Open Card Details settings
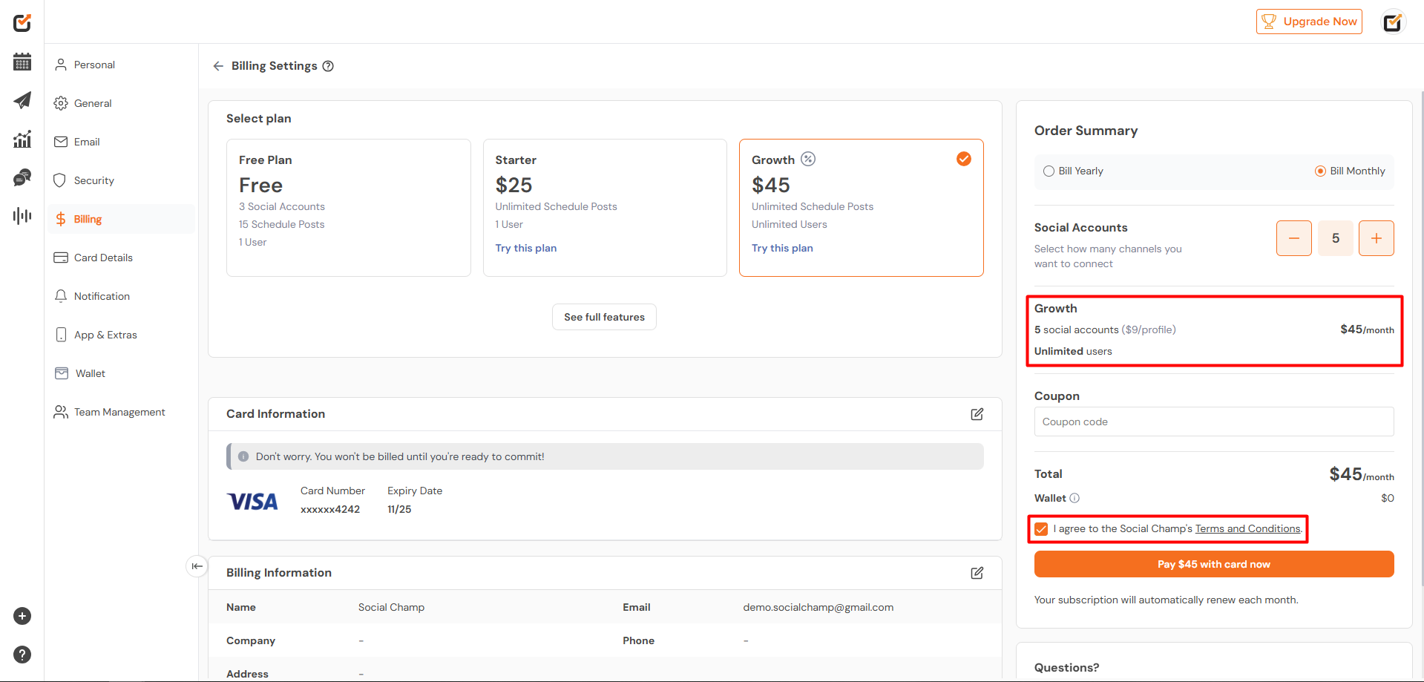 click(x=121, y=258)
